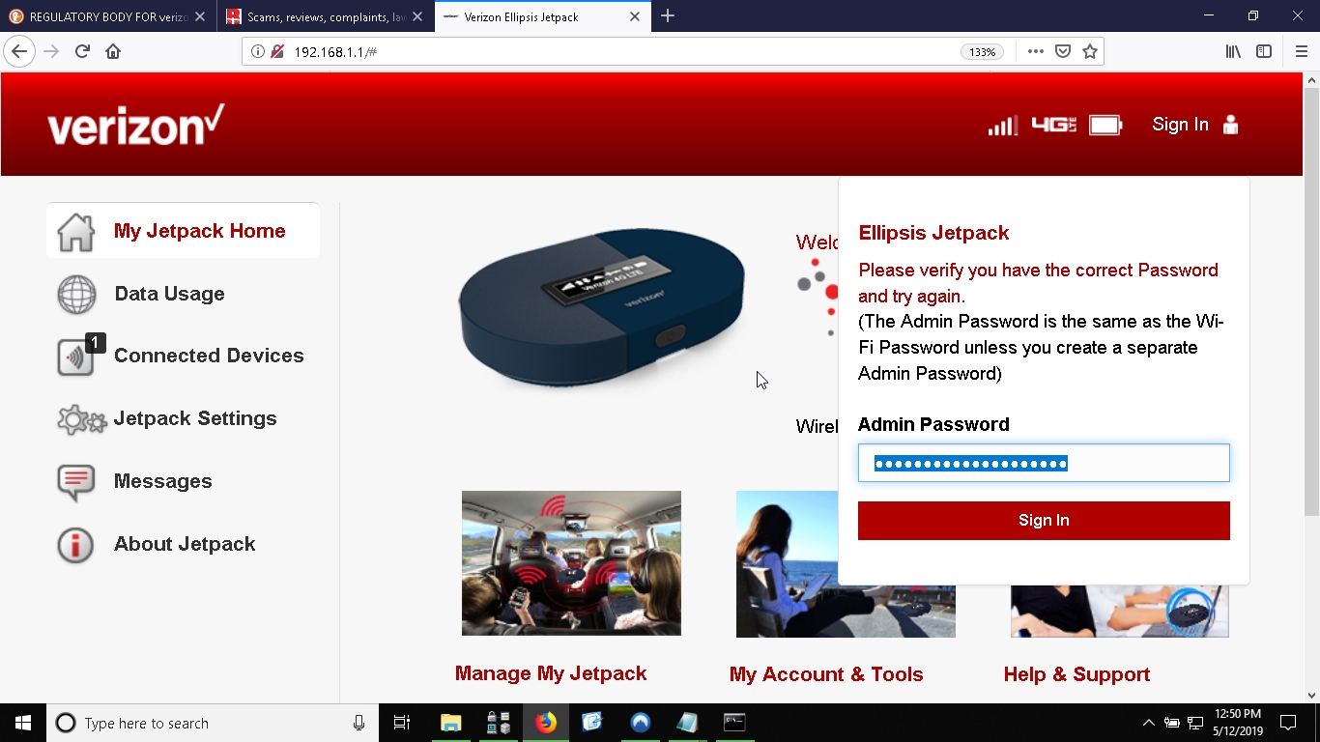Select Jetpack Settings menu item
The image size is (1320, 742).
click(x=195, y=418)
